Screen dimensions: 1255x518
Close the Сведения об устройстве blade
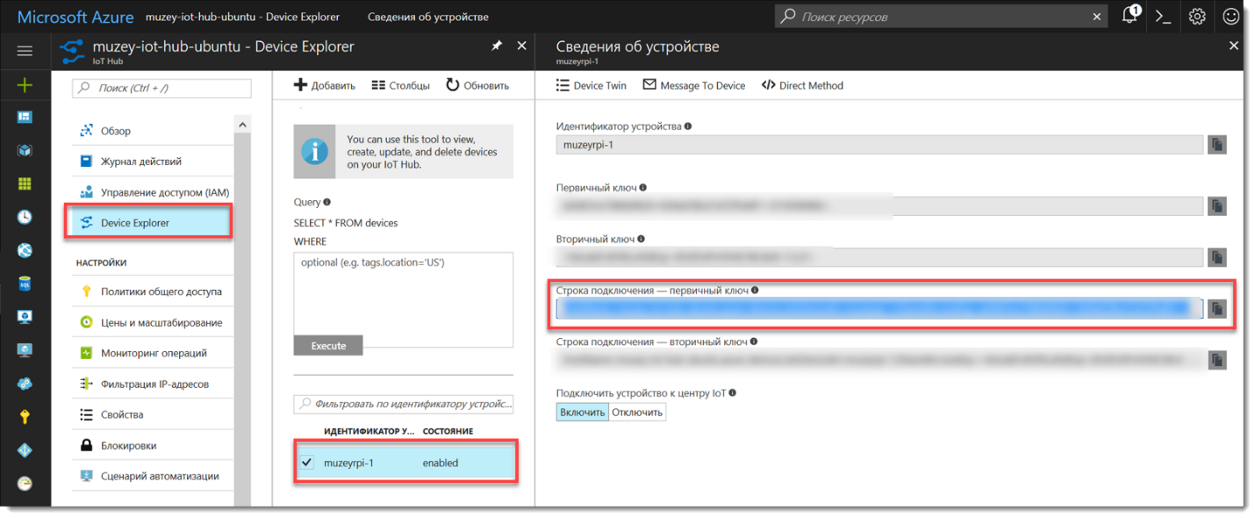[1234, 46]
